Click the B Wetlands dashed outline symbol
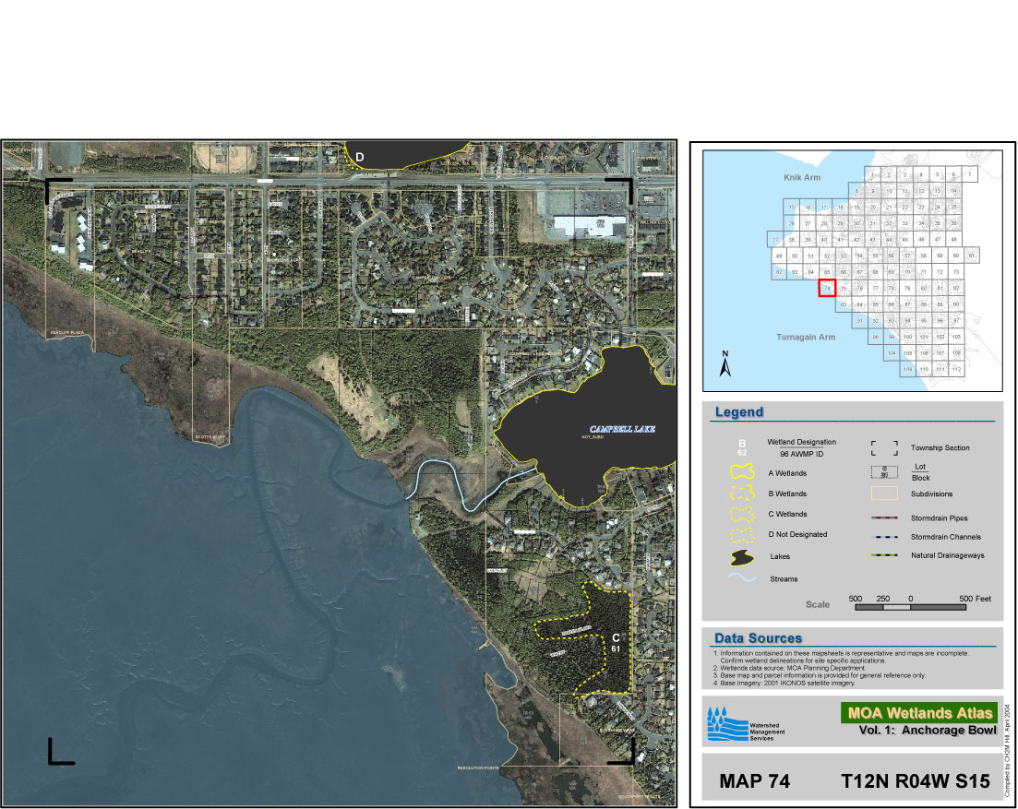The width and height of the screenshot is (1018, 809). (741, 494)
